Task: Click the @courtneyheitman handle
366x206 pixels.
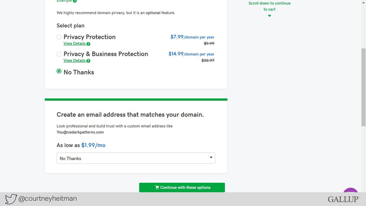Action: tap(48, 198)
